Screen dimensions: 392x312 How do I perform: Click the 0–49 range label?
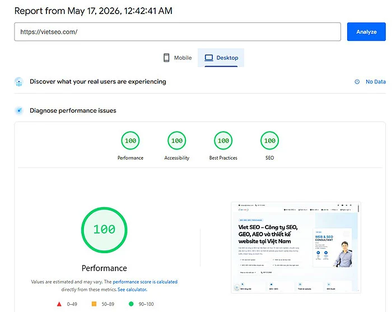[72, 304]
